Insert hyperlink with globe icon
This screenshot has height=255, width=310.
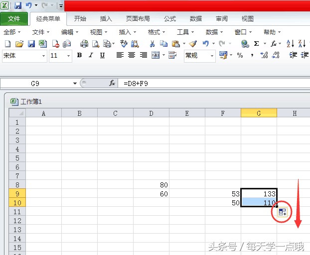pyautogui.click(x=245, y=44)
